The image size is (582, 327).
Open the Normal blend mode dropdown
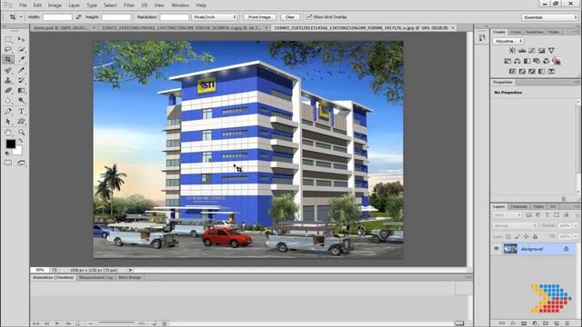[515, 225]
